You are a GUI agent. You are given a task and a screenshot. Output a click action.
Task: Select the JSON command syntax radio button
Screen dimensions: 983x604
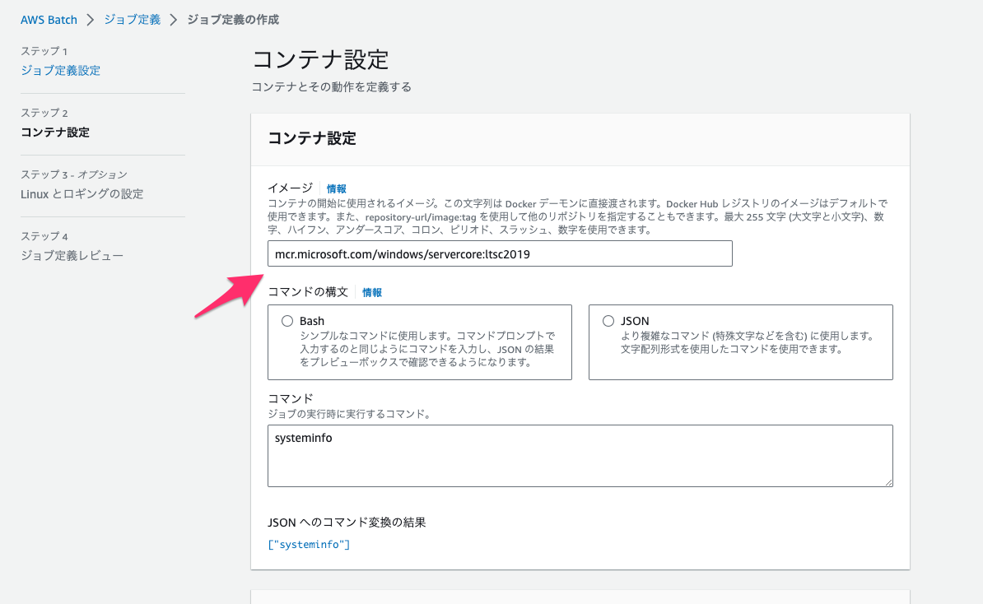[608, 321]
